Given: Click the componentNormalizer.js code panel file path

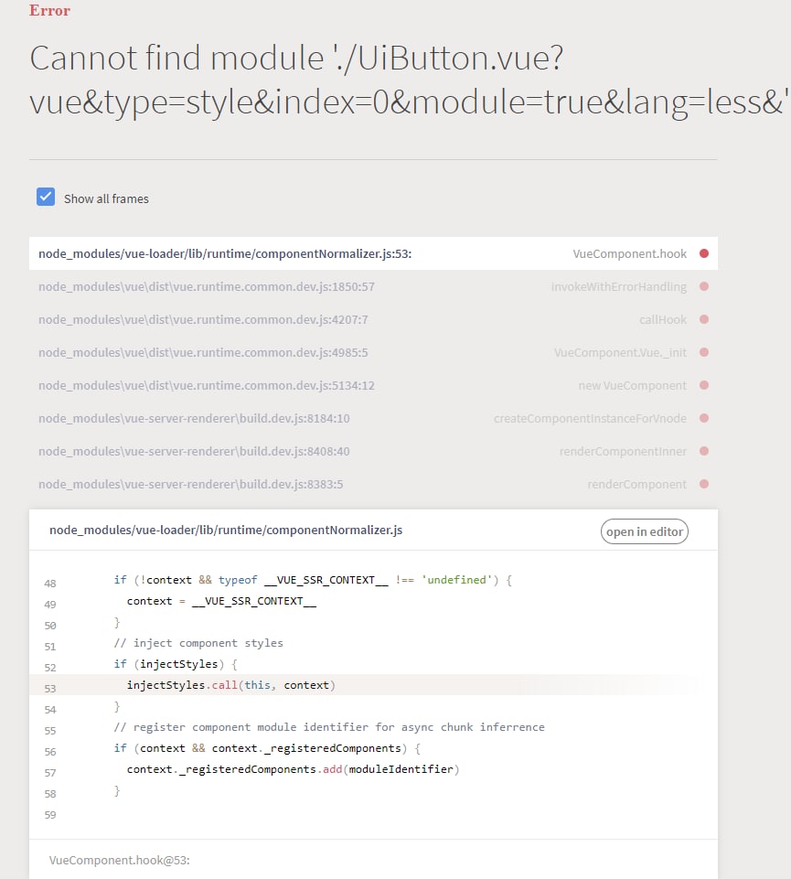Looking at the screenshot, I should point(226,531).
